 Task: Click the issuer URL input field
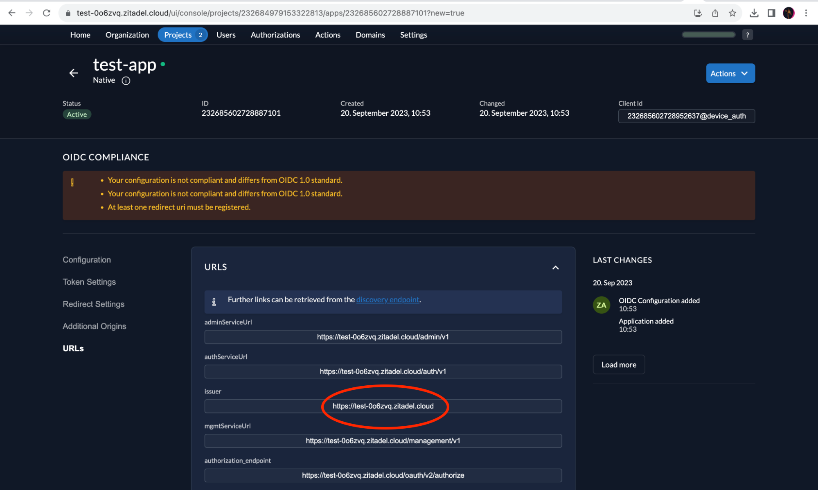pos(383,406)
